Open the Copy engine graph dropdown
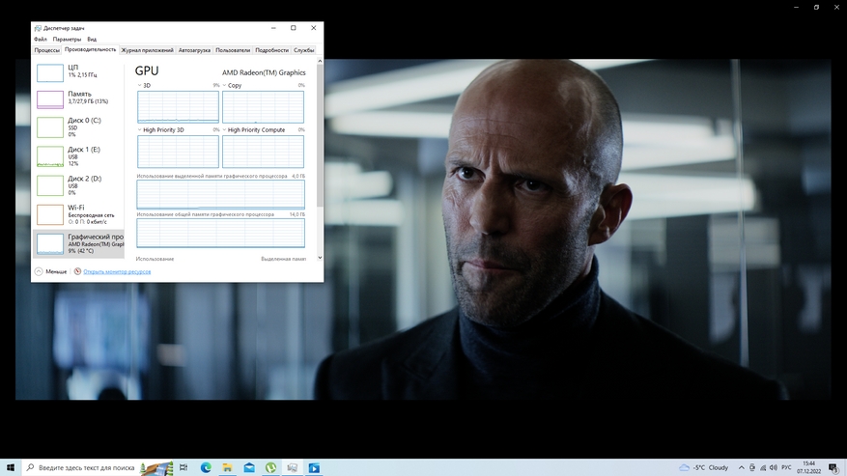Image resolution: width=847 pixels, height=476 pixels. click(225, 85)
